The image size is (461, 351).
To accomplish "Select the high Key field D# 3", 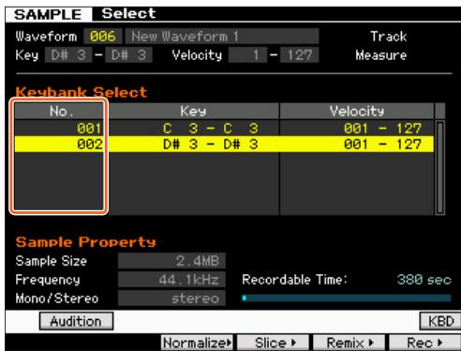I will 128,55.
